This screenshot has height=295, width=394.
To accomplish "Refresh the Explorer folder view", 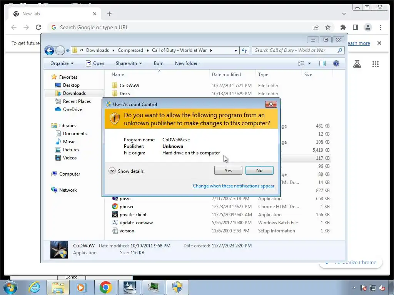I will click(x=244, y=50).
